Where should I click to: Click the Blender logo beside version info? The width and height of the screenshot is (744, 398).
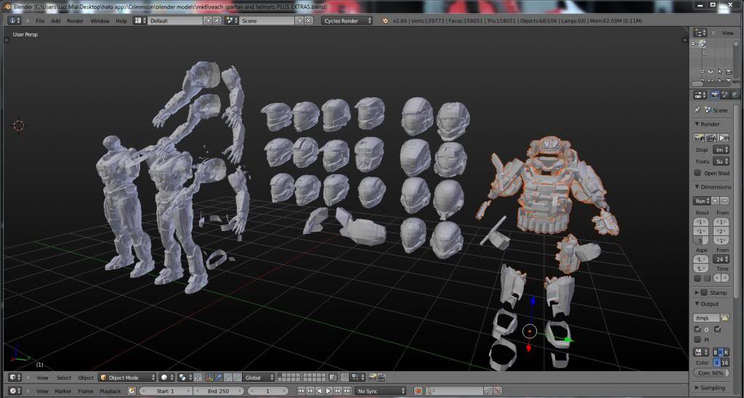(x=385, y=21)
